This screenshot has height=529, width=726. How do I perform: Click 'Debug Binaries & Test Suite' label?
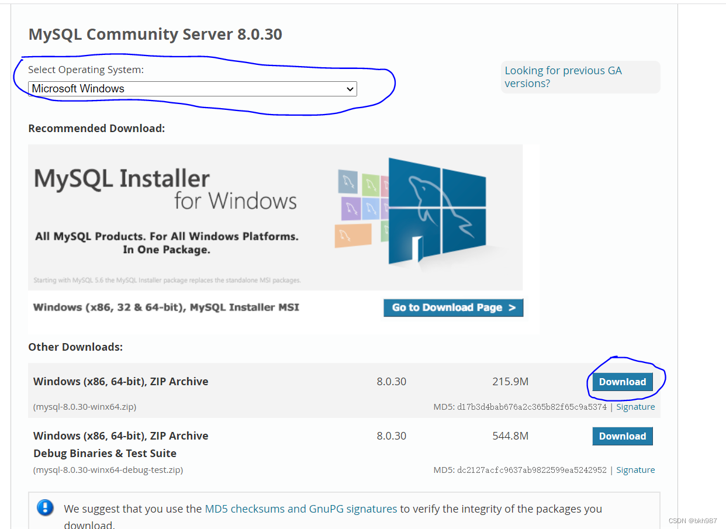[x=105, y=454]
